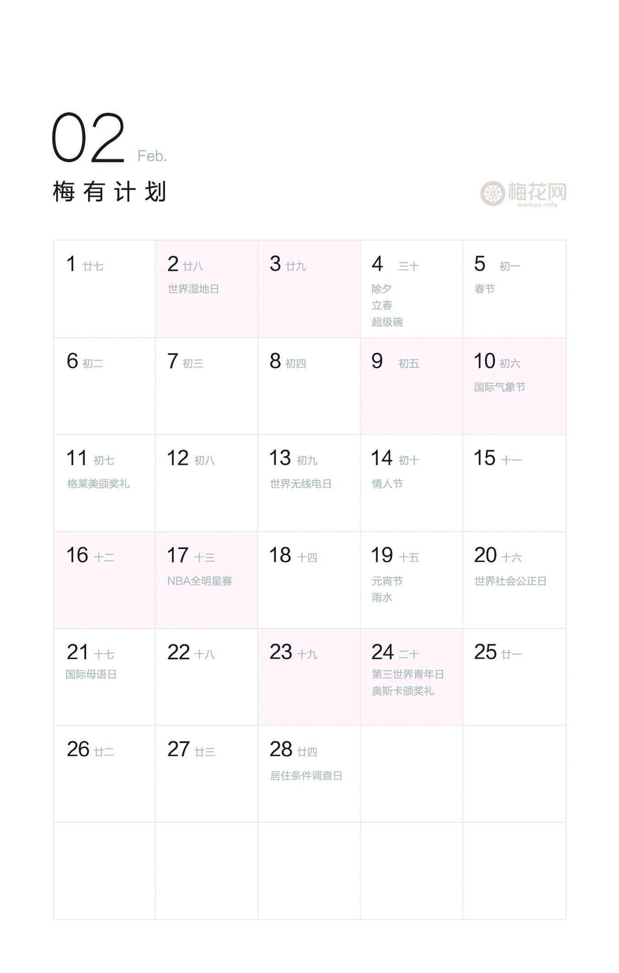The height and width of the screenshot is (973, 619).
Task: Select February 14 情人节 cell
Action: click(x=411, y=483)
